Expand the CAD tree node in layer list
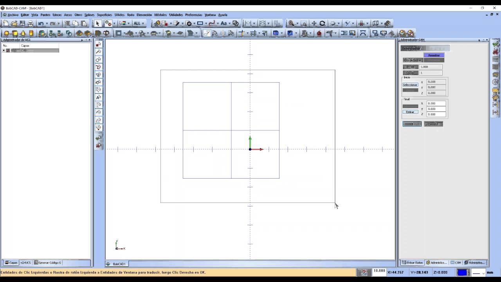 4,50
